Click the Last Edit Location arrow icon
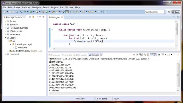Screen dimensions: 183x103 tap(89, 12)
